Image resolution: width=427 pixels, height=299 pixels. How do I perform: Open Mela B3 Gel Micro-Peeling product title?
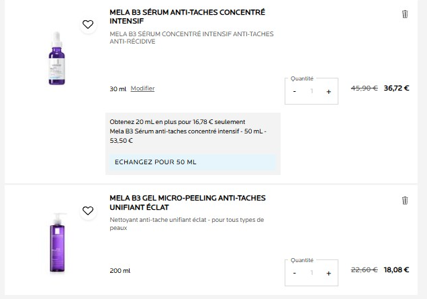pyautogui.click(x=187, y=202)
